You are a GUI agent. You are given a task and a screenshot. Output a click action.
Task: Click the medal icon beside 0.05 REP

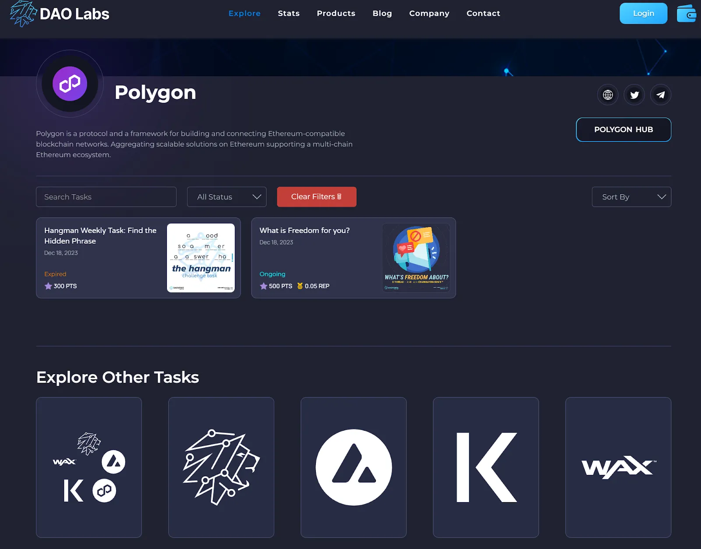pos(300,286)
